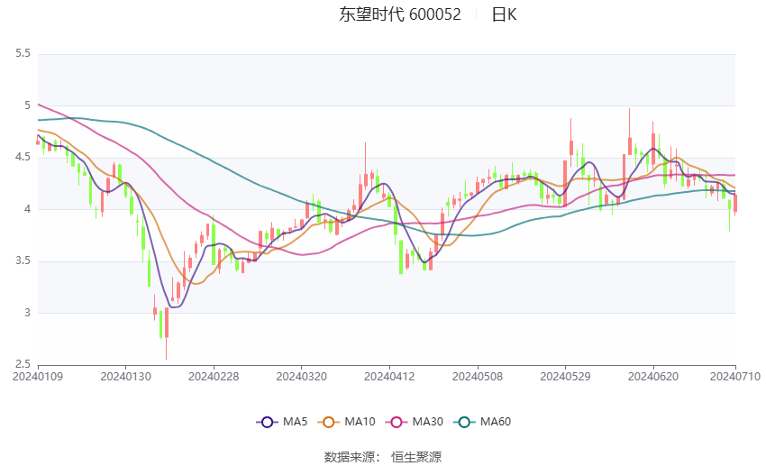Click the 3.5 price axis label
Image resolution: width=766 pixels, height=466 pixels.
23,260
